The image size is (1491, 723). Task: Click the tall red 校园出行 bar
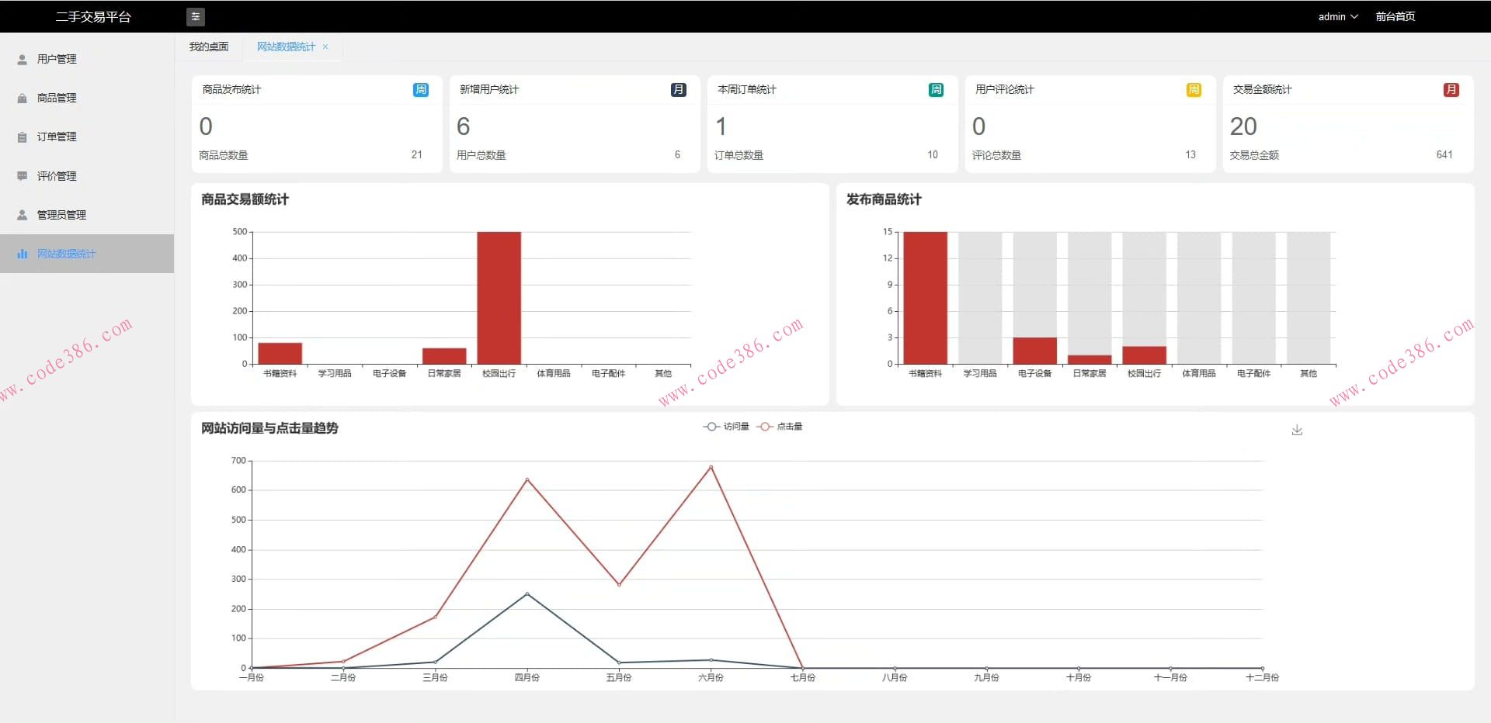click(499, 297)
